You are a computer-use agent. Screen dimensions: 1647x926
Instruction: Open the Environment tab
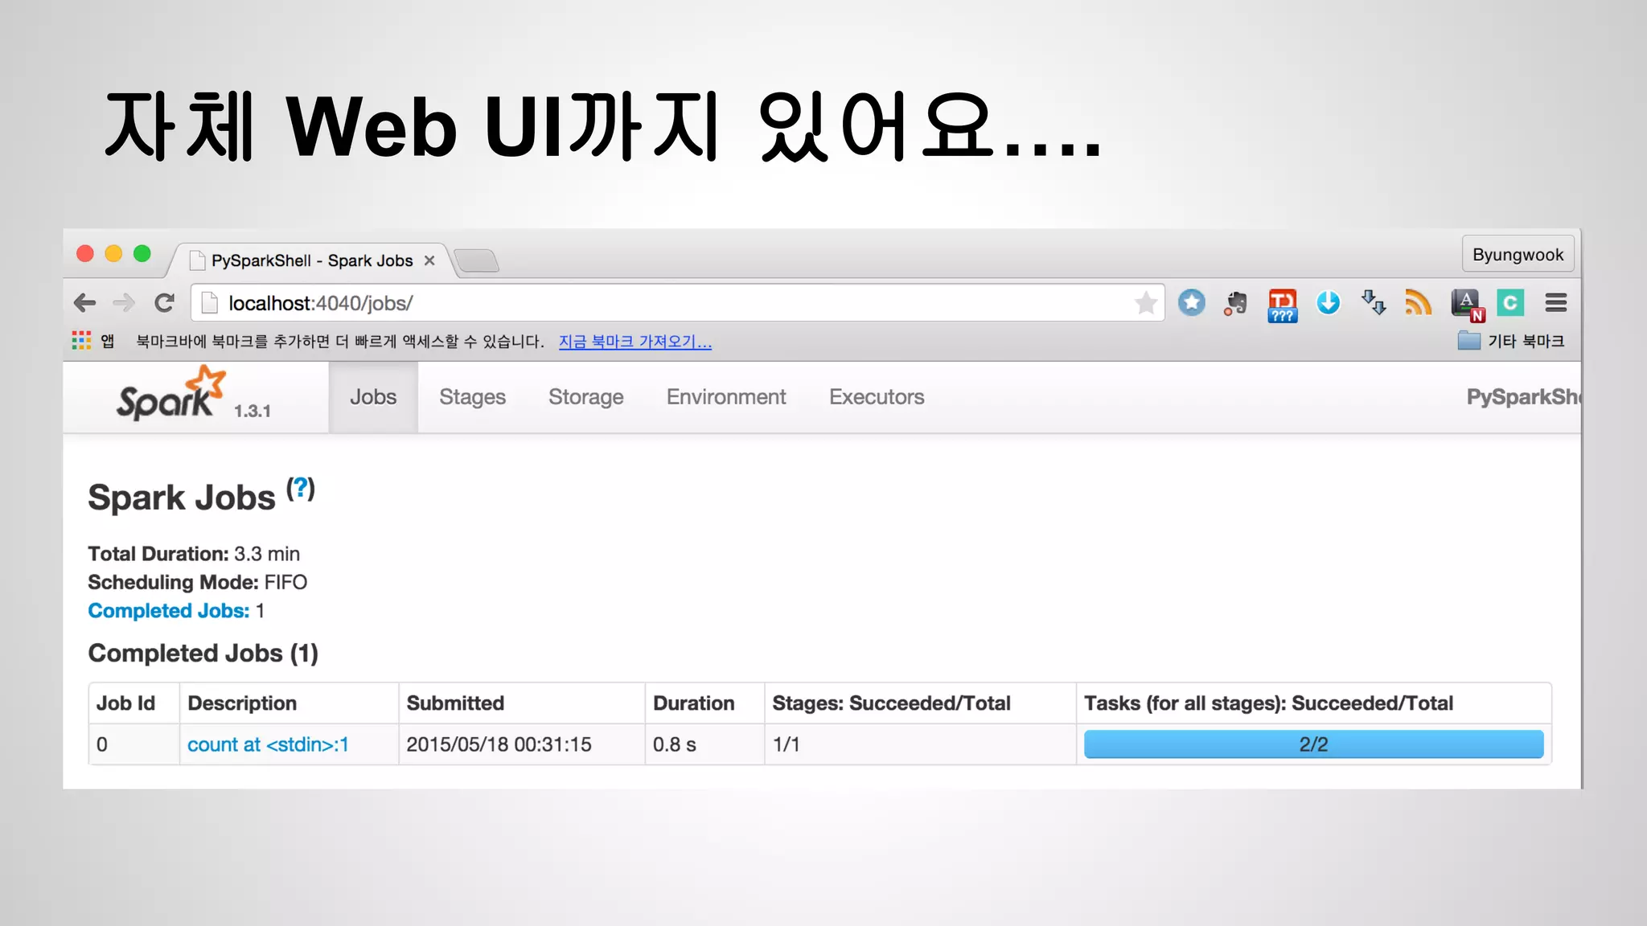[x=726, y=397]
